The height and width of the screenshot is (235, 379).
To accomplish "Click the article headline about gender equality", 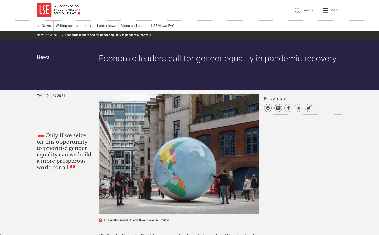I will 217,58.
